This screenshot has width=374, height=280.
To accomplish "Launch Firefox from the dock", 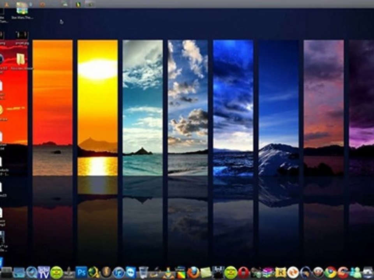I will [x=194, y=272].
